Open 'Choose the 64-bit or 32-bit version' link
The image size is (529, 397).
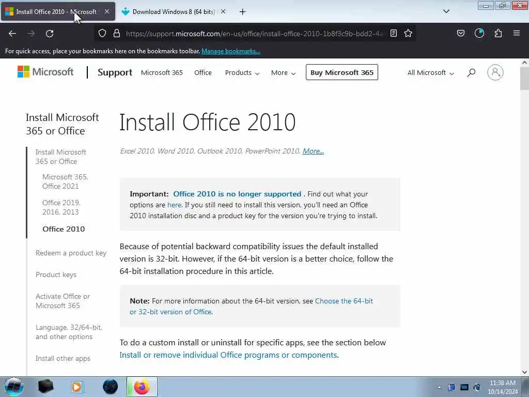pos(252,306)
